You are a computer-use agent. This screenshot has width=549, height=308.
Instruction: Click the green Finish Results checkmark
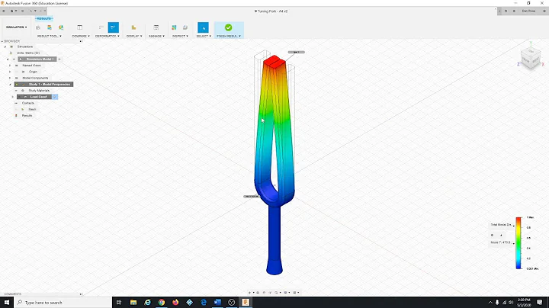point(228,27)
